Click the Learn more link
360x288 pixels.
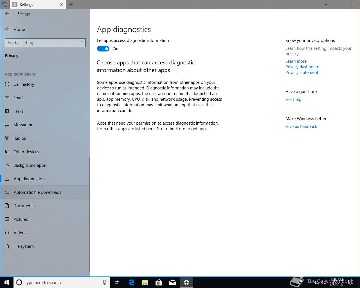296,61
